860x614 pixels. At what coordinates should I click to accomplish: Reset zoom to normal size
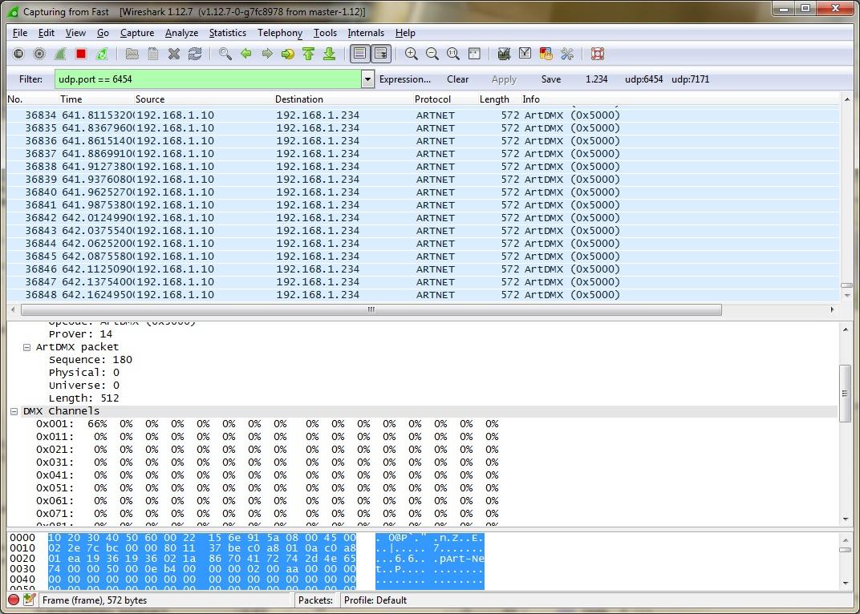[x=453, y=54]
